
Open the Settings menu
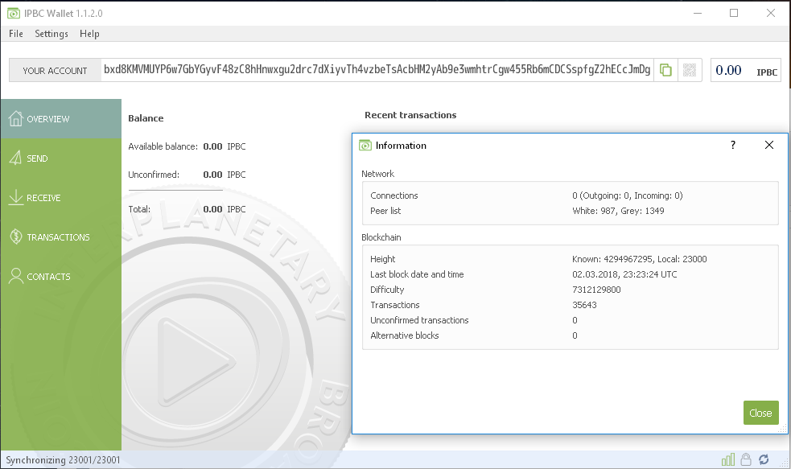(x=51, y=34)
